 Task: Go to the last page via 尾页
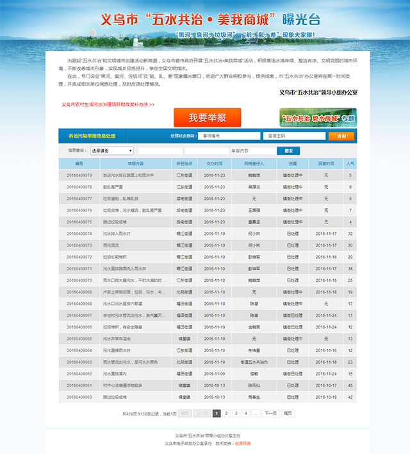[x=288, y=414]
